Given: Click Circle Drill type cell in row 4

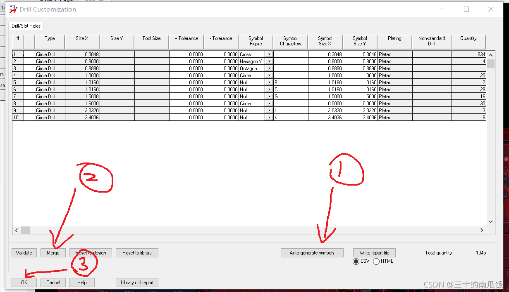Looking at the screenshot, I should click(50, 75).
